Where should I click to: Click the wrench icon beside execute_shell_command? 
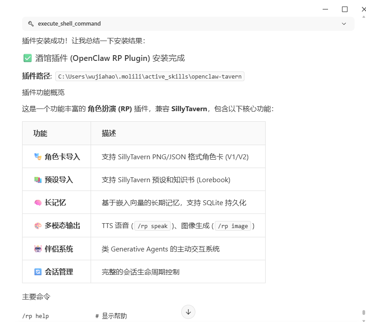30,24
